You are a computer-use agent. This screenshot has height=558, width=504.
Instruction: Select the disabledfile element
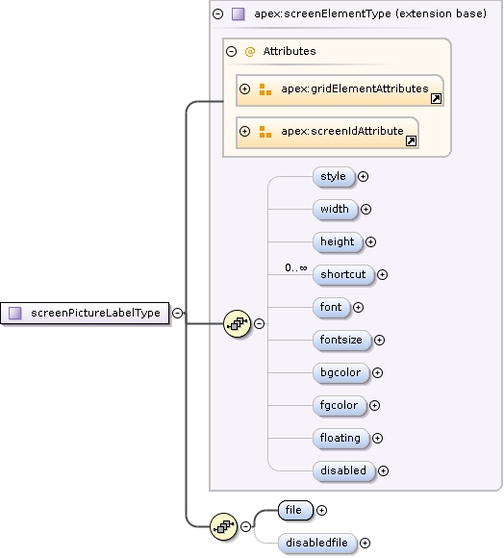click(317, 543)
